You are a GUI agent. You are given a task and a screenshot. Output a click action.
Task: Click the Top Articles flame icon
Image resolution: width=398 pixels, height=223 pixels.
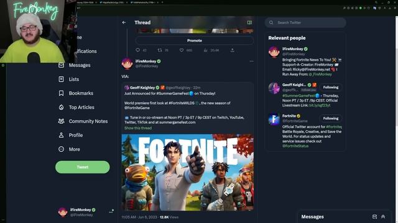click(61, 107)
